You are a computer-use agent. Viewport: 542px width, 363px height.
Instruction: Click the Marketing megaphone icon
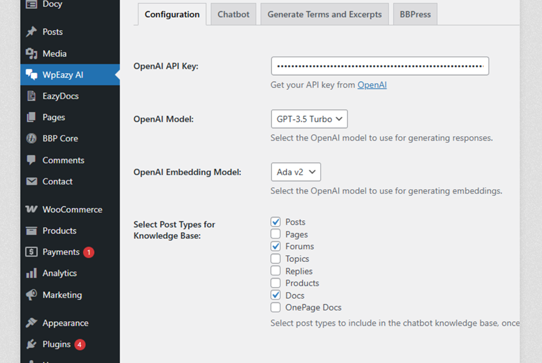pos(31,295)
